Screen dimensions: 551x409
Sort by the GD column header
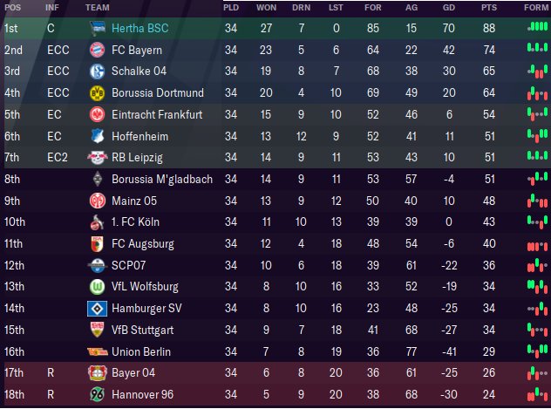pyautogui.click(x=449, y=7)
